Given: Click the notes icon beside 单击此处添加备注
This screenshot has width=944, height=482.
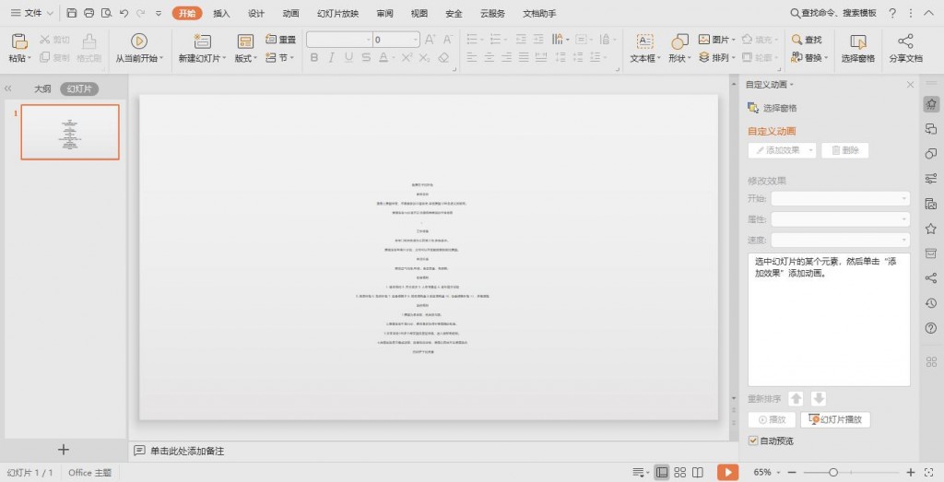Looking at the screenshot, I should (x=139, y=451).
